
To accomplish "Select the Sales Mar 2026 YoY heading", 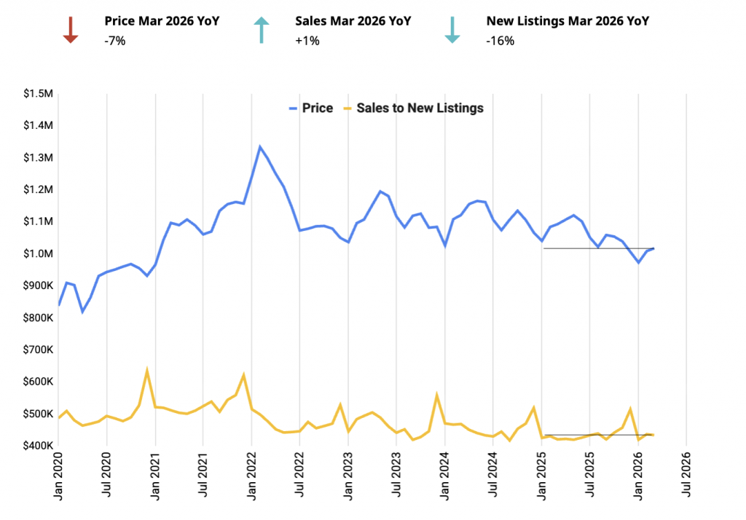I will tap(353, 21).
